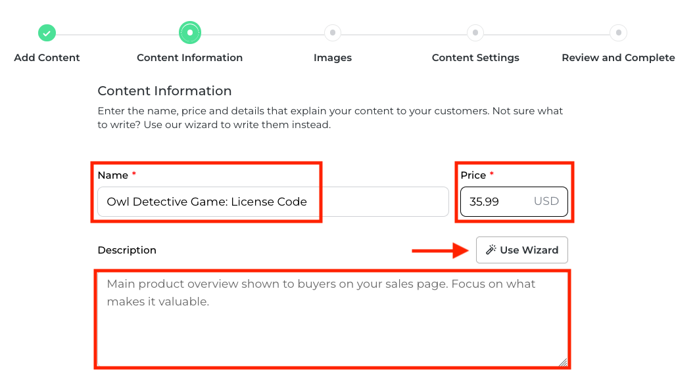The width and height of the screenshot is (697, 381).
Task: Click into the Price field showing 35.99
Action: tap(493, 202)
